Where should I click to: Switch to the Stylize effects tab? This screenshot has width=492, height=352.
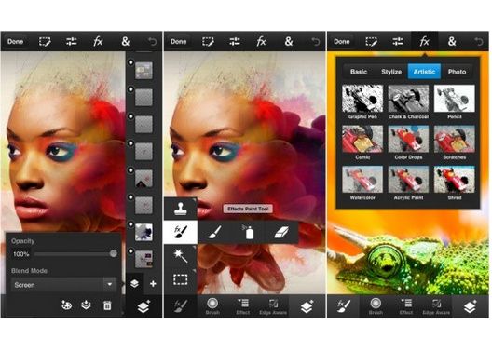point(391,72)
